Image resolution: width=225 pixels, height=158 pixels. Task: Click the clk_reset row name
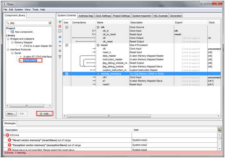[108, 42]
